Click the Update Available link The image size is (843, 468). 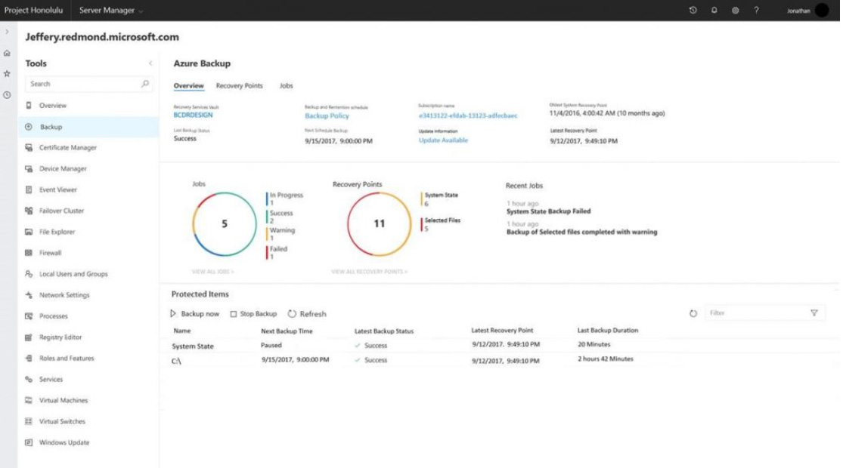pos(444,140)
